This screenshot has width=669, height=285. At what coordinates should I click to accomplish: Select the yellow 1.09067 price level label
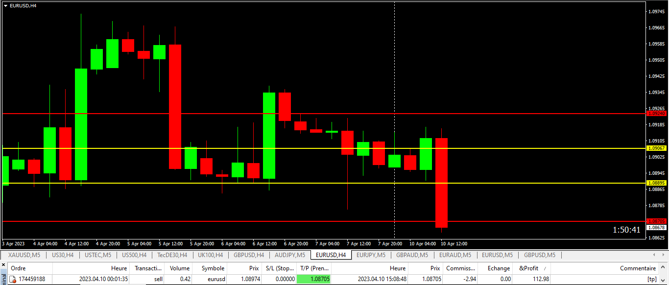pyautogui.click(x=656, y=148)
